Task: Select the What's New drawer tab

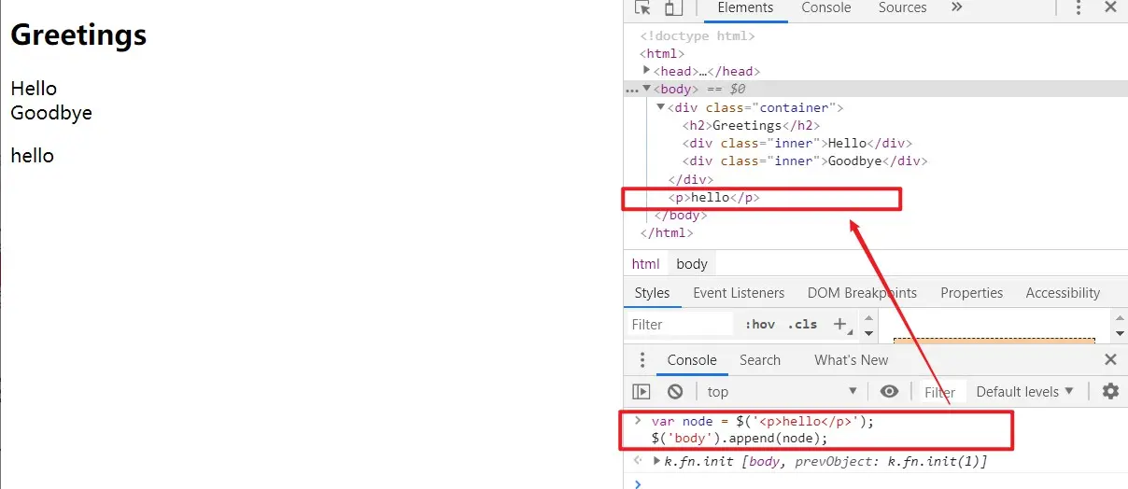Action: (852, 360)
